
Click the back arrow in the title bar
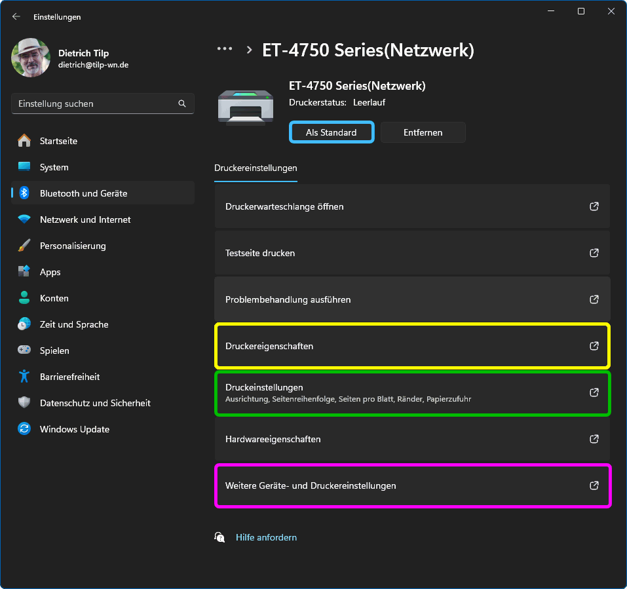click(x=16, y=17)
